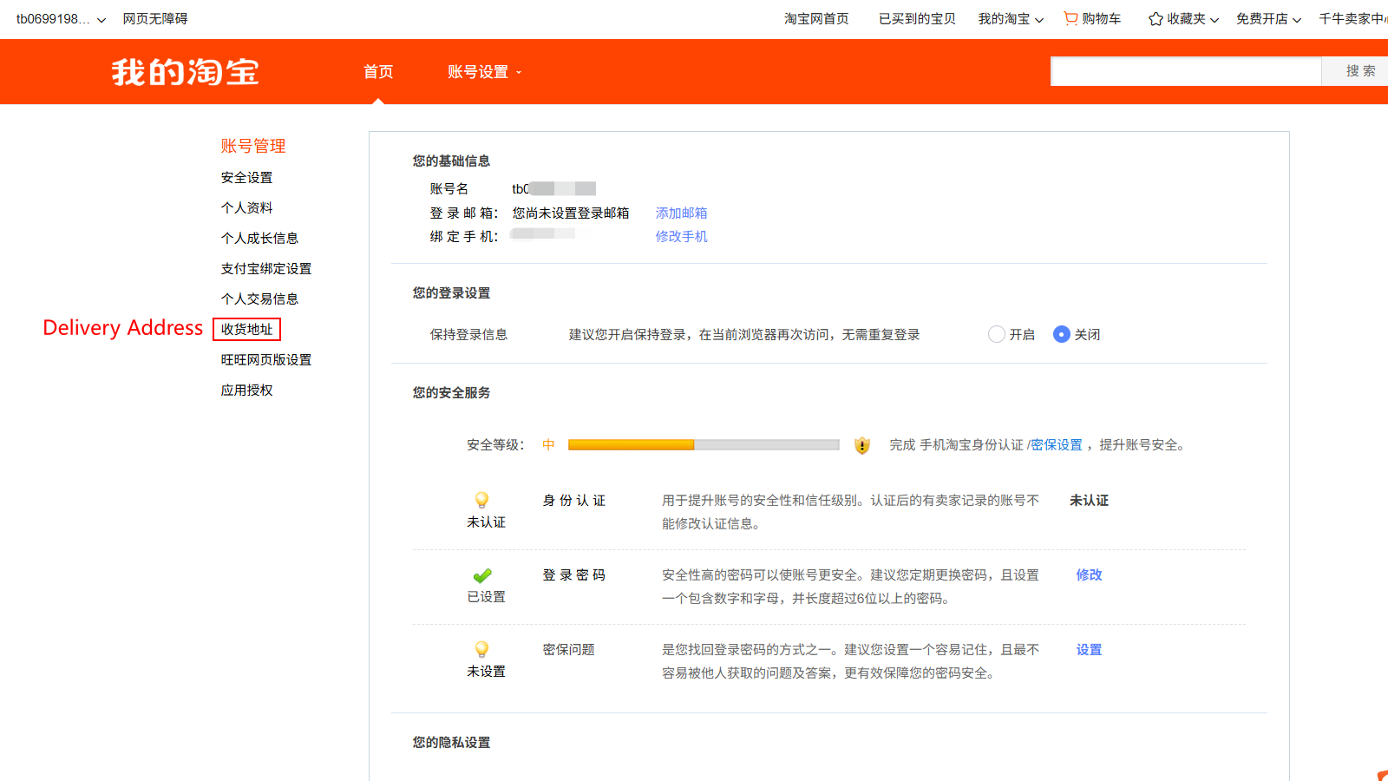Click the lightbulb icon beside 密保问题
This screenshot has height=781, width=1388.
click(481, 650)
